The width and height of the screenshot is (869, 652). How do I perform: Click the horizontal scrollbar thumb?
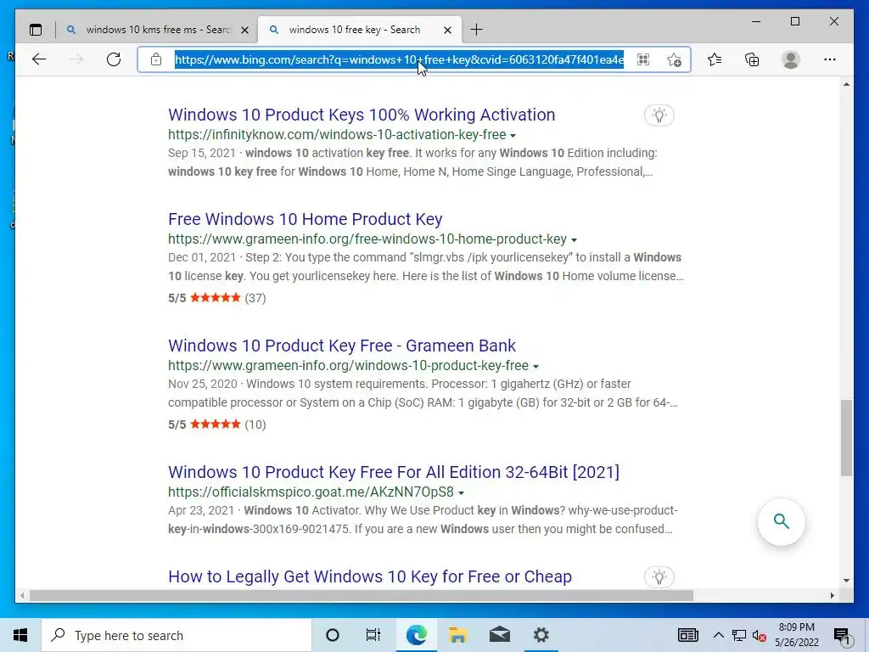tap(362, 595)
